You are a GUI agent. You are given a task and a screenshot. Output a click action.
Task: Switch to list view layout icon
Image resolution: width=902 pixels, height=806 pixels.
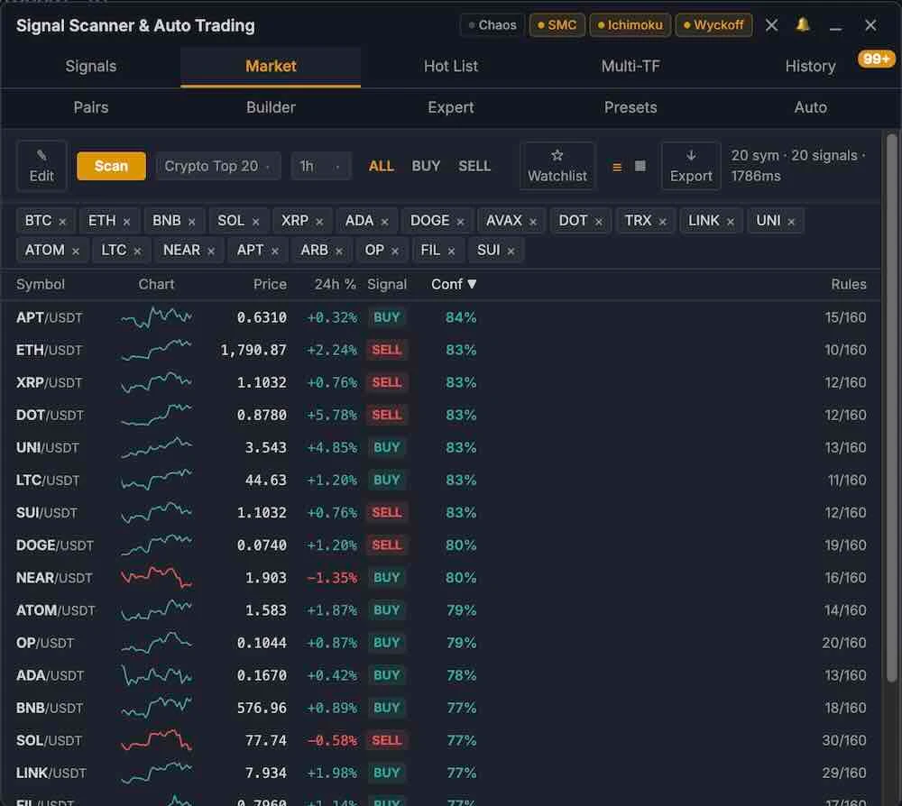click(x=617, y=167)
